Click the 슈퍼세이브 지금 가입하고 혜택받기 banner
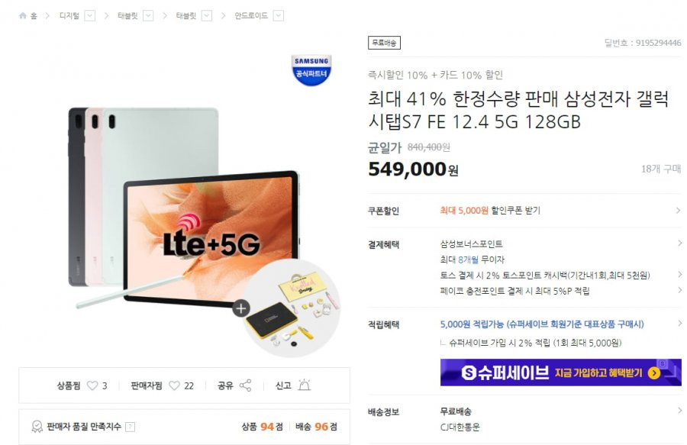The image size is (687, 445). (x=561, y=372)
